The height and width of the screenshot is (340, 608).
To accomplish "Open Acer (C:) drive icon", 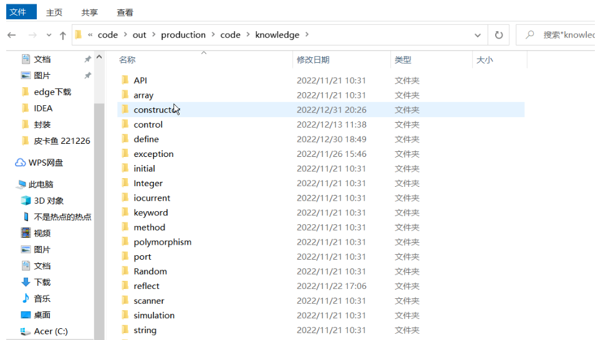I will tap(26, 331).
